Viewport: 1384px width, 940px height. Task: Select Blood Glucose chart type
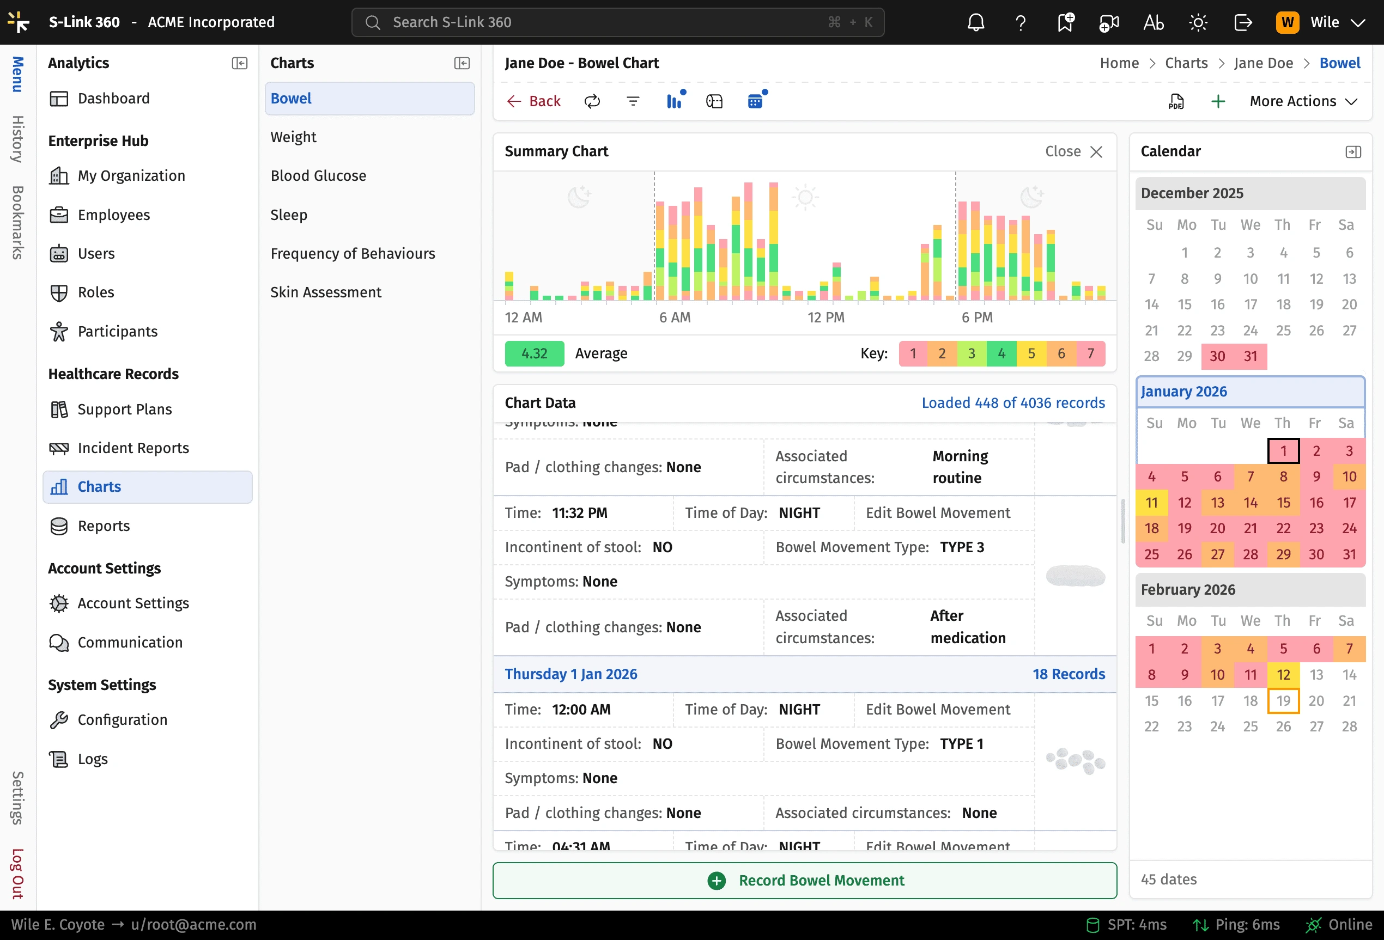coord(318,175)
